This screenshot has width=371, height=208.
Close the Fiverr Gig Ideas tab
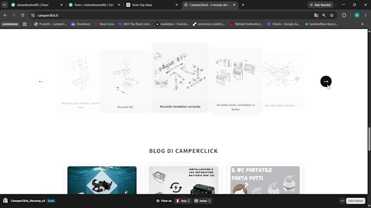click(x=177, y=5)
